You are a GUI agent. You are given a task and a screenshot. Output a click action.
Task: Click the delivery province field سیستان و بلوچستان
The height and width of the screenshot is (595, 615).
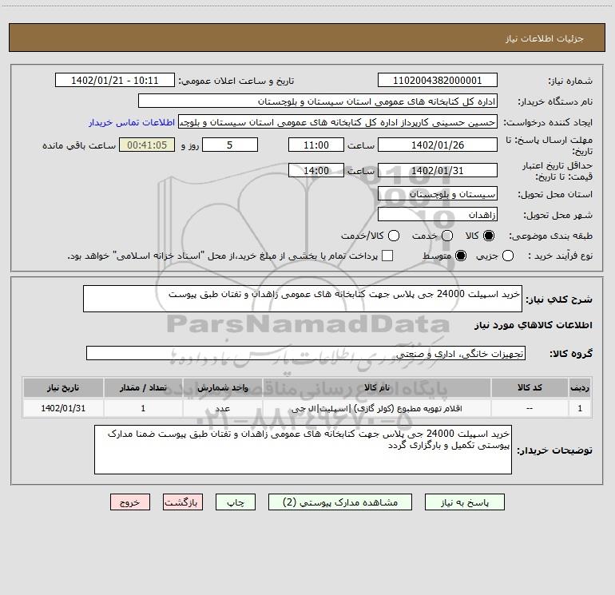[438, 194]
